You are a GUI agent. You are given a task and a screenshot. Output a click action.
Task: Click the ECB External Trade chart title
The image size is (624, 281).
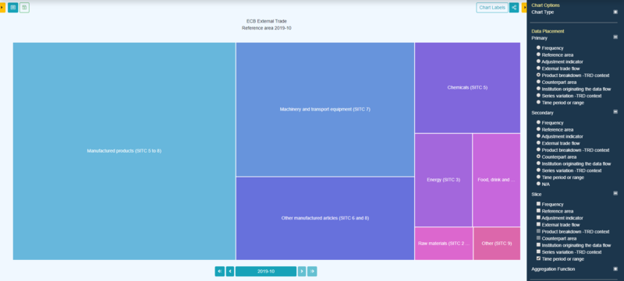pos(267,21)
